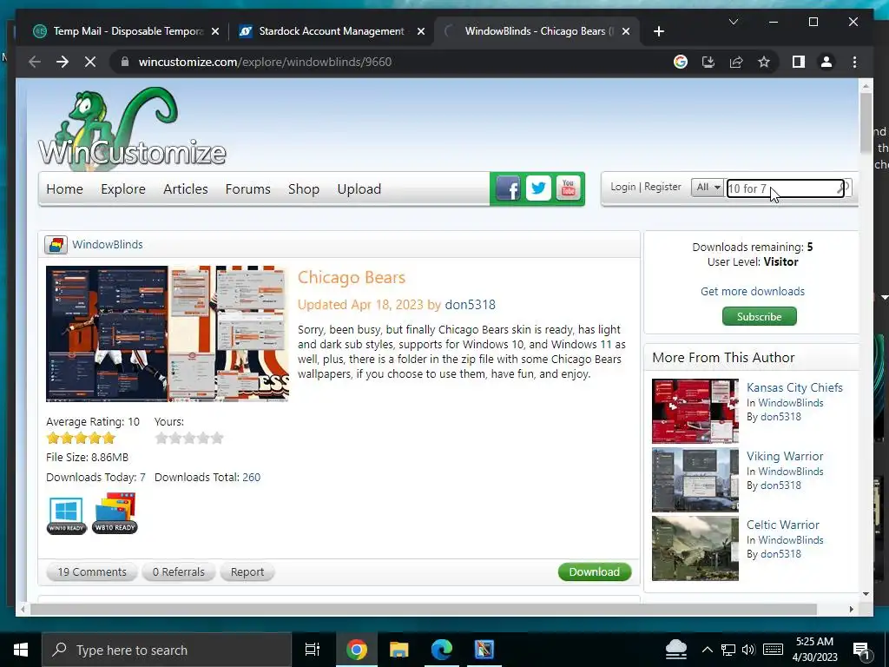Image resolution: width=889 pixels, height=667 pixels.
Task: Click the Get more downloads link
Action: [753, 291]
